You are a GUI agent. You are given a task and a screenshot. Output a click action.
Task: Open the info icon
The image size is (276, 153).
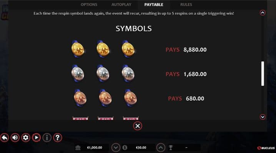click(x=47, y=138)
